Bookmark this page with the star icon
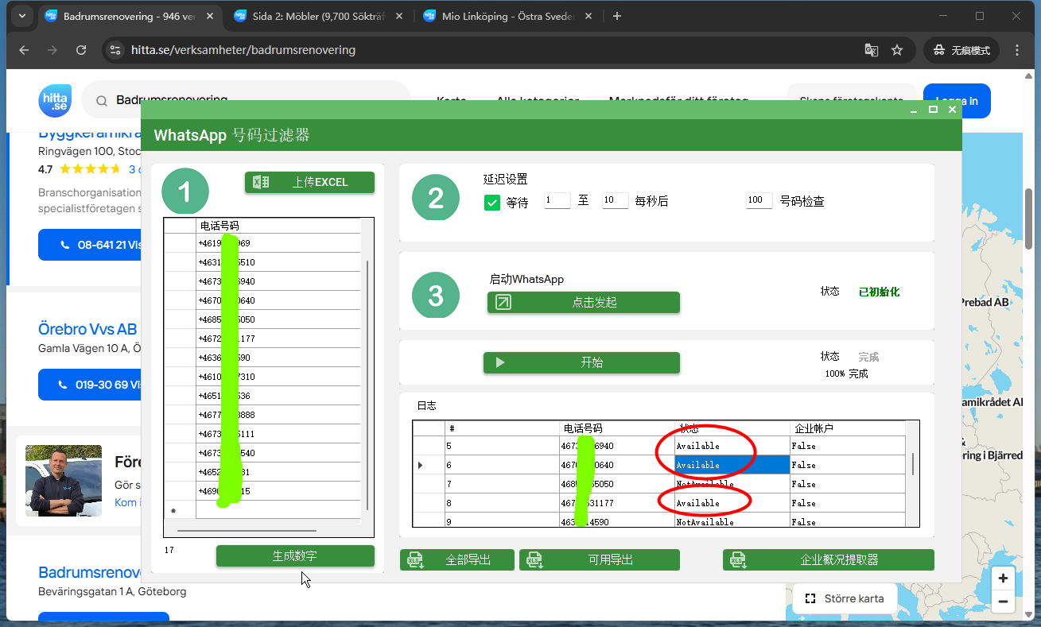 click(897, 50)
